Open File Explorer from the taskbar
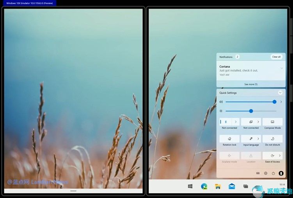293x198 pixels. (218, 186)
